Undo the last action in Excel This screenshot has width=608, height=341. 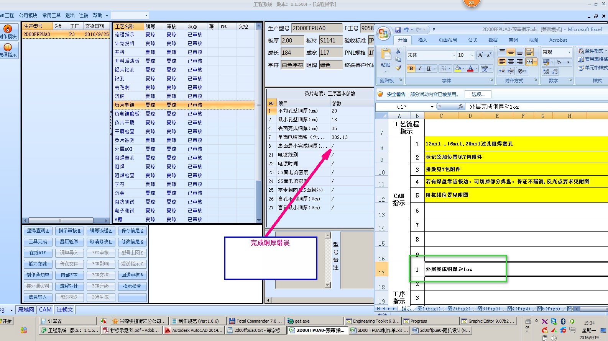406,29
